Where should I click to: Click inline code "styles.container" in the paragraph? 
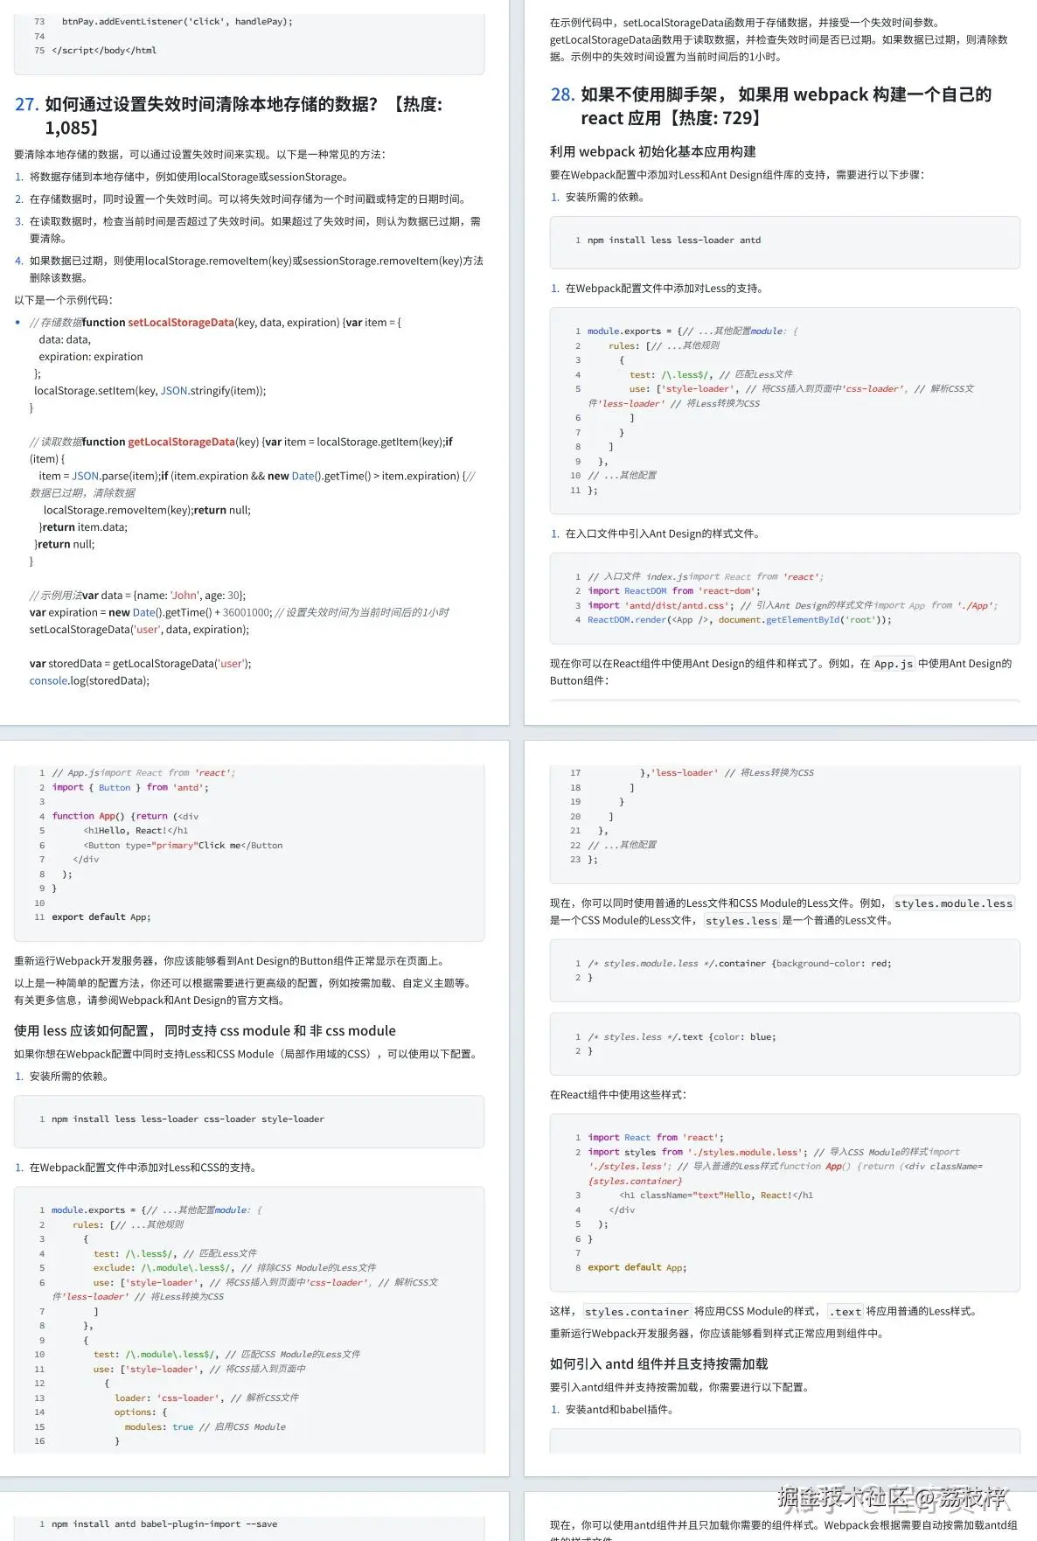click(637, 1312)
